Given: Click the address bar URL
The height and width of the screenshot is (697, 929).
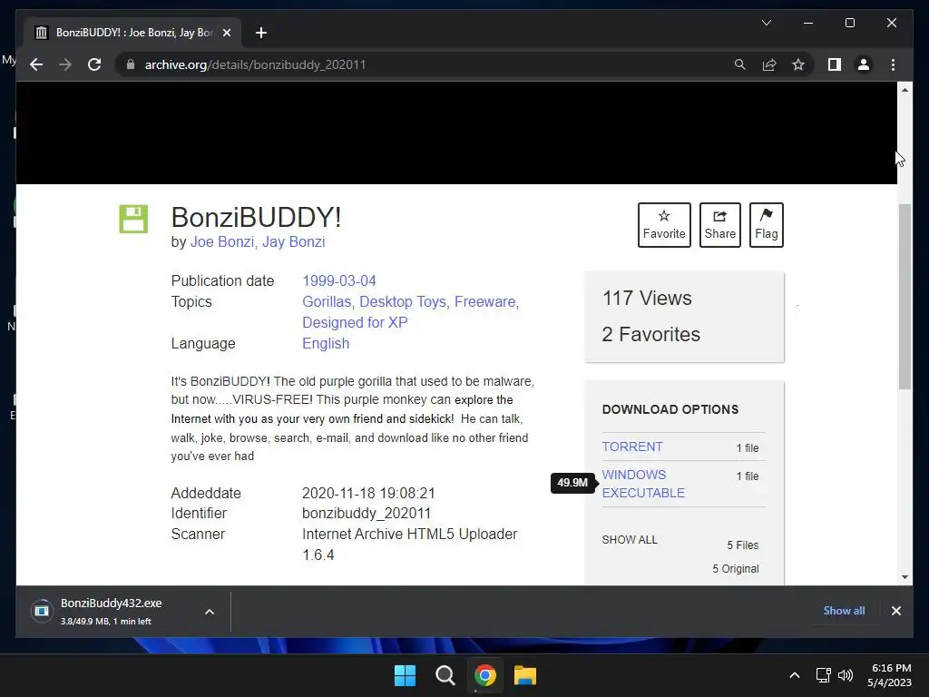Looking at the screenshot, I should (255, 64).
